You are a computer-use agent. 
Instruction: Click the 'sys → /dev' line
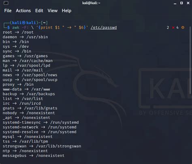(x=16, y=47)
